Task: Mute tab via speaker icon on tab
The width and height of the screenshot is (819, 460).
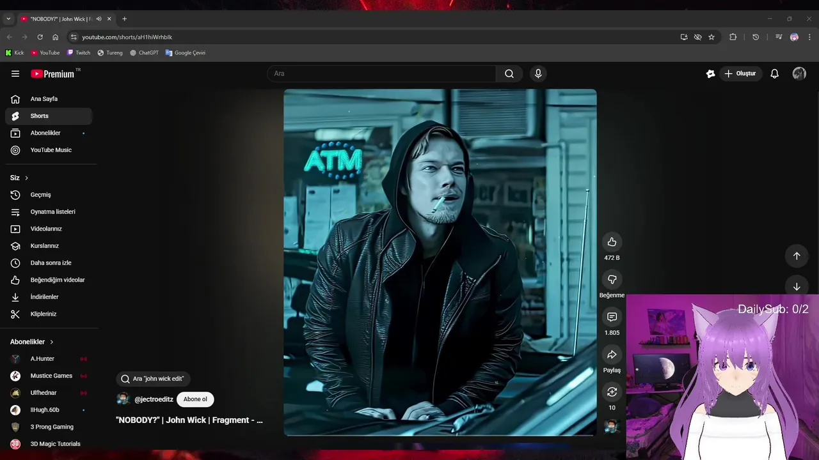Action: tap(99, 19)
